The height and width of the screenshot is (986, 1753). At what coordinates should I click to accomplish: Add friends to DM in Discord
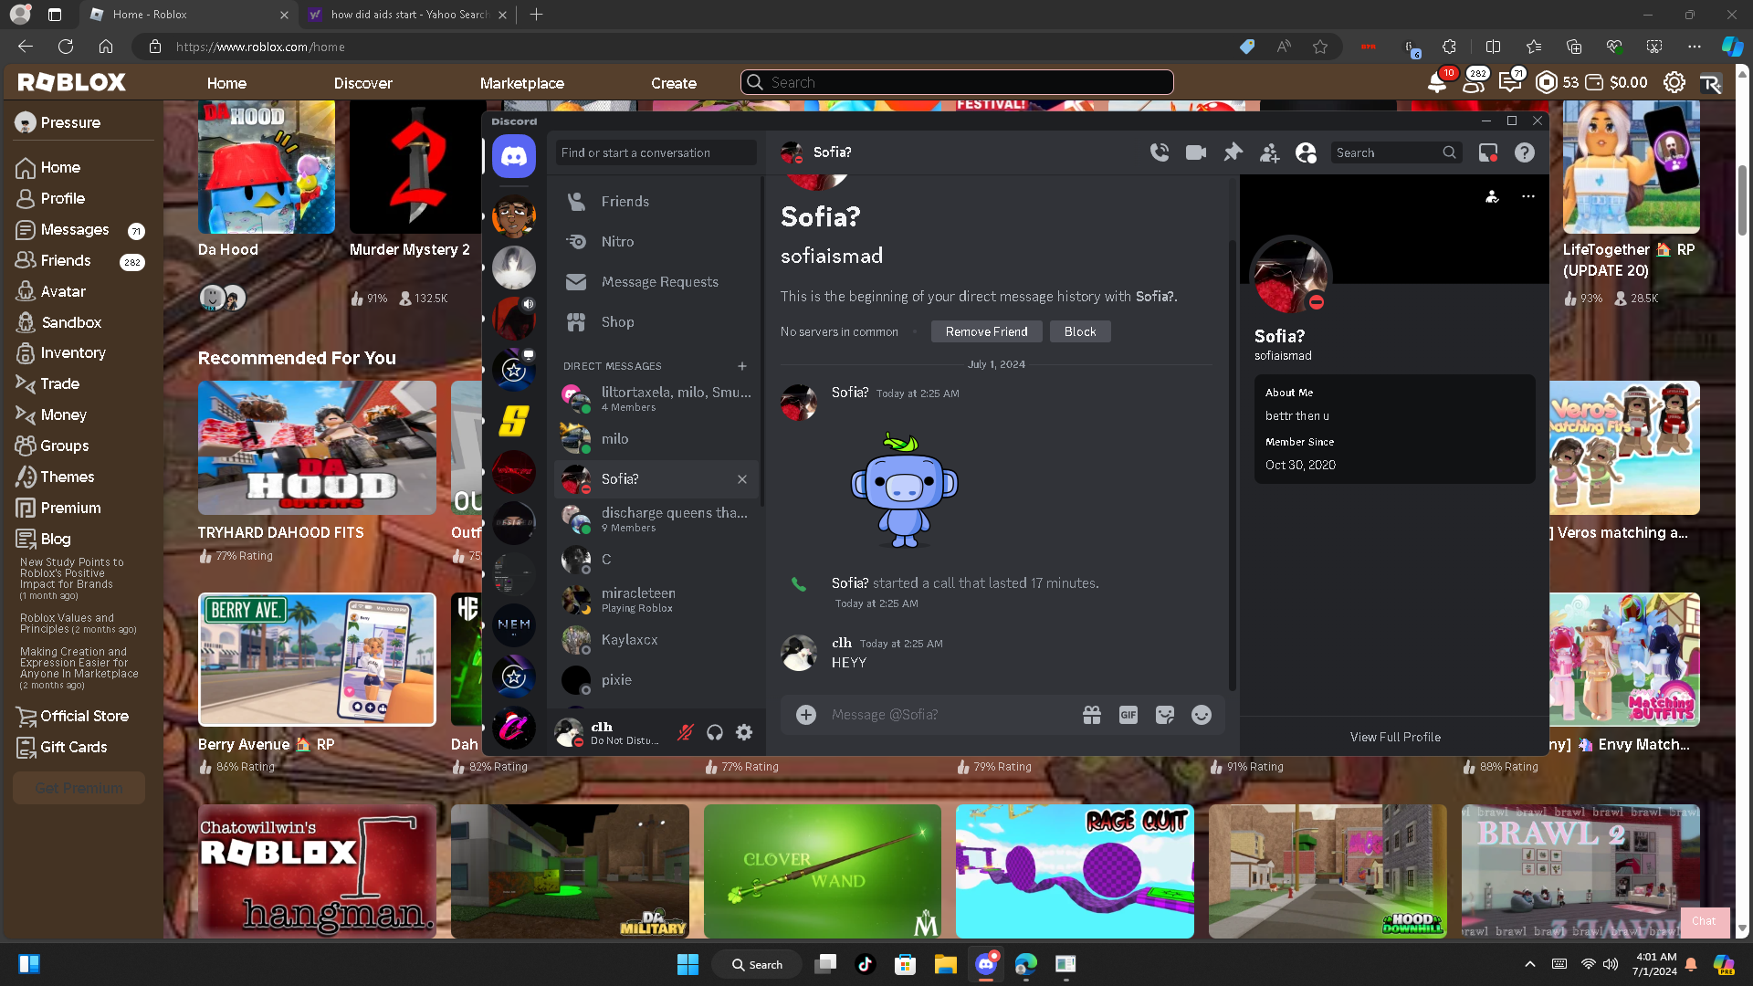(1269, 152)
